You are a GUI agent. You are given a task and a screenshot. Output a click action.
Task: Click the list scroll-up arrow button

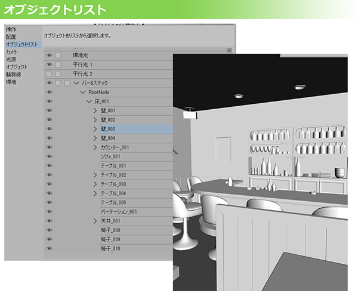(229, 50)
